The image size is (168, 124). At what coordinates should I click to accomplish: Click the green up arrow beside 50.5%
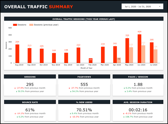click(x=16, y=91)
